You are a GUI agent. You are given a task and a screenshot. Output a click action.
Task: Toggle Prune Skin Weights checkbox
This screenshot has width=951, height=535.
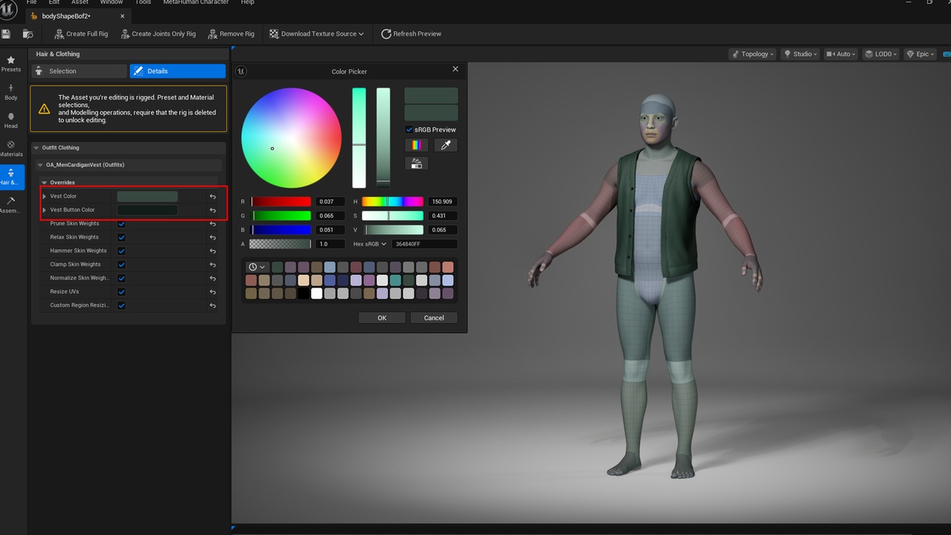click(x=121, y=224)
